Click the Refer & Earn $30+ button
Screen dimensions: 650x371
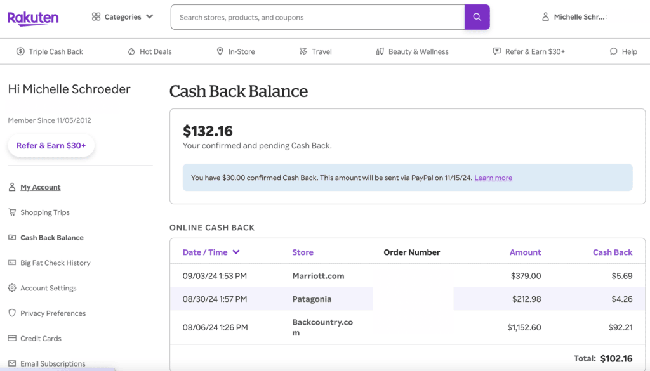(x=51, y=145)
